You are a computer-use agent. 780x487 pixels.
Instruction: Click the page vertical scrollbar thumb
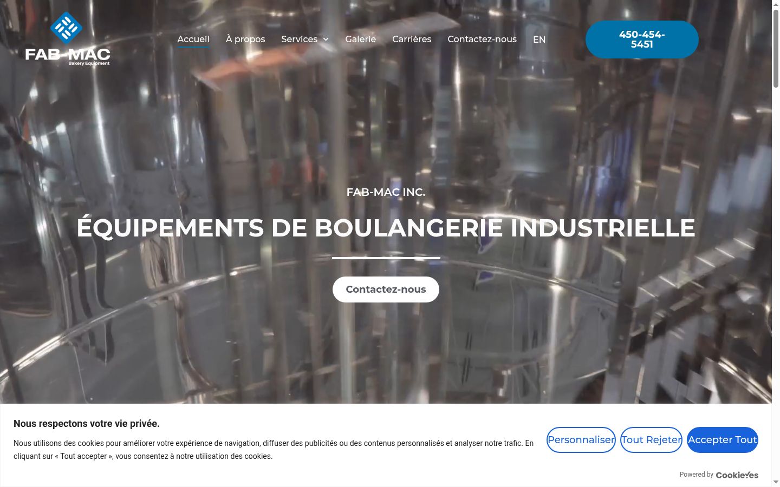pyautogui.click(x=776, y=49)
